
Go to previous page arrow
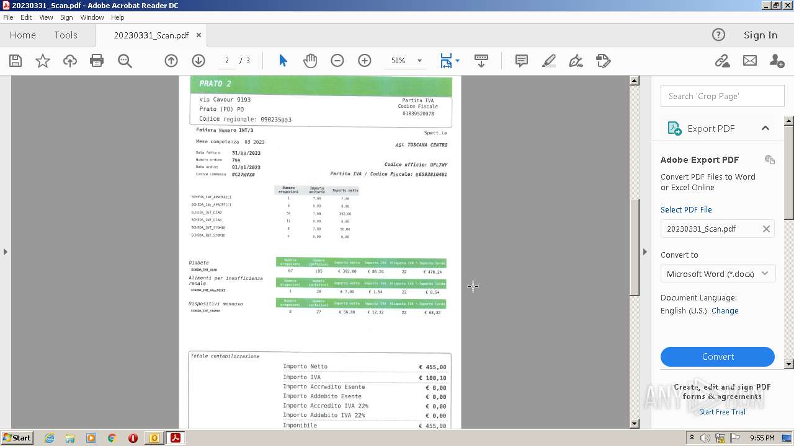coord(171,61)
